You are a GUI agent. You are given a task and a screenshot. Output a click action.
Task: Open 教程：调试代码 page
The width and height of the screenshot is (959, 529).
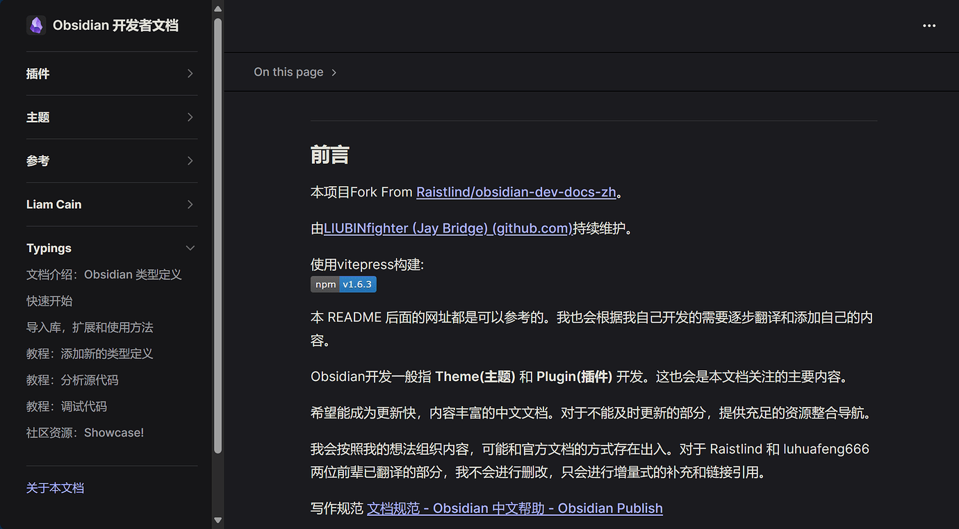coord(69,406)
